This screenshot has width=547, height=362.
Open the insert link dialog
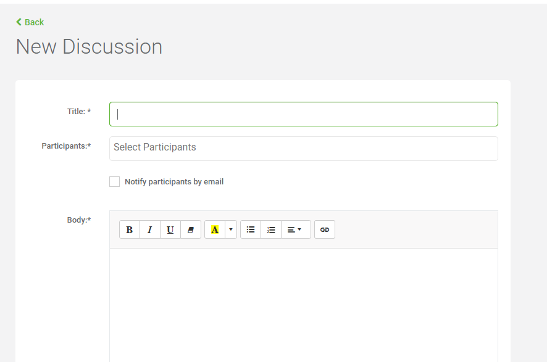tap(325, 229)
